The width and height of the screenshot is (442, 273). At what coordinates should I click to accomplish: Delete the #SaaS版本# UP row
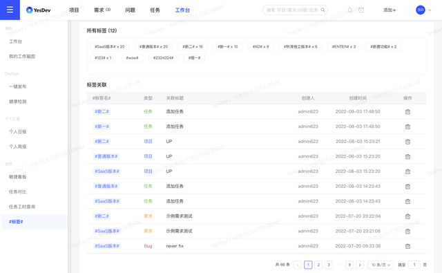tap(407, 171)
